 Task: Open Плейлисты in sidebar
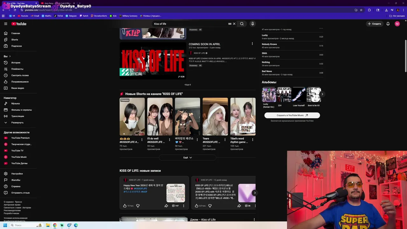tap(18, 69)
